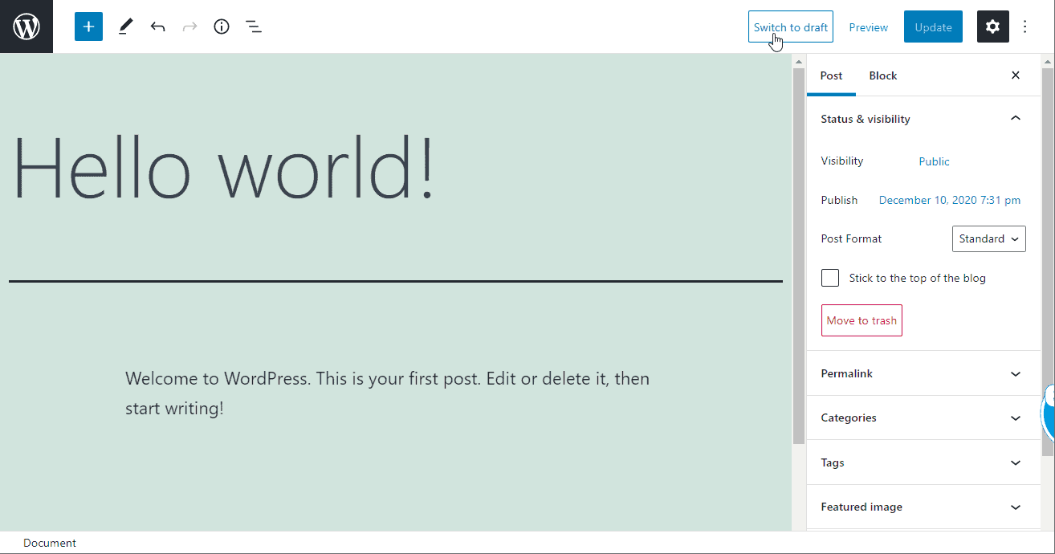This screenshot has height=554, width=1055.
Task: Open the more options three-dot menu
Action: (x=1024, y=26)
